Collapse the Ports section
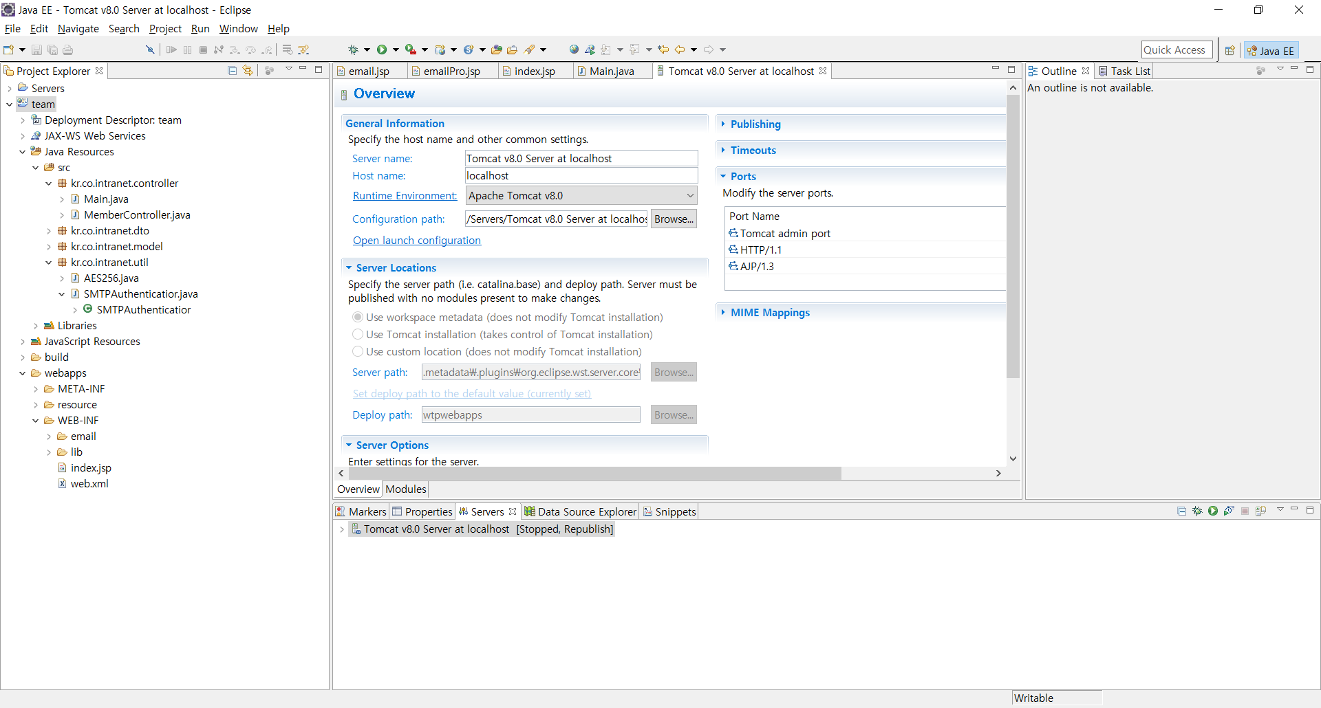1321x708 pixels. click(723, 176)
